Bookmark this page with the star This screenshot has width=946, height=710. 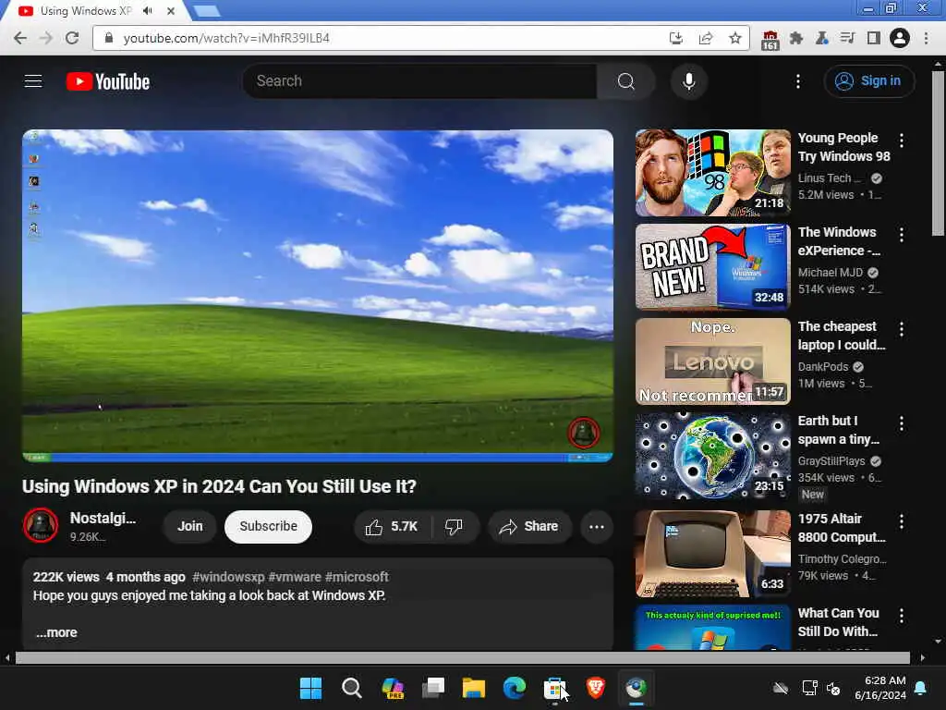tap(734, 38)
